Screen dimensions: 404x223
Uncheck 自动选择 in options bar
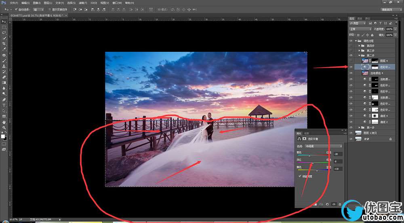[16, 9]
